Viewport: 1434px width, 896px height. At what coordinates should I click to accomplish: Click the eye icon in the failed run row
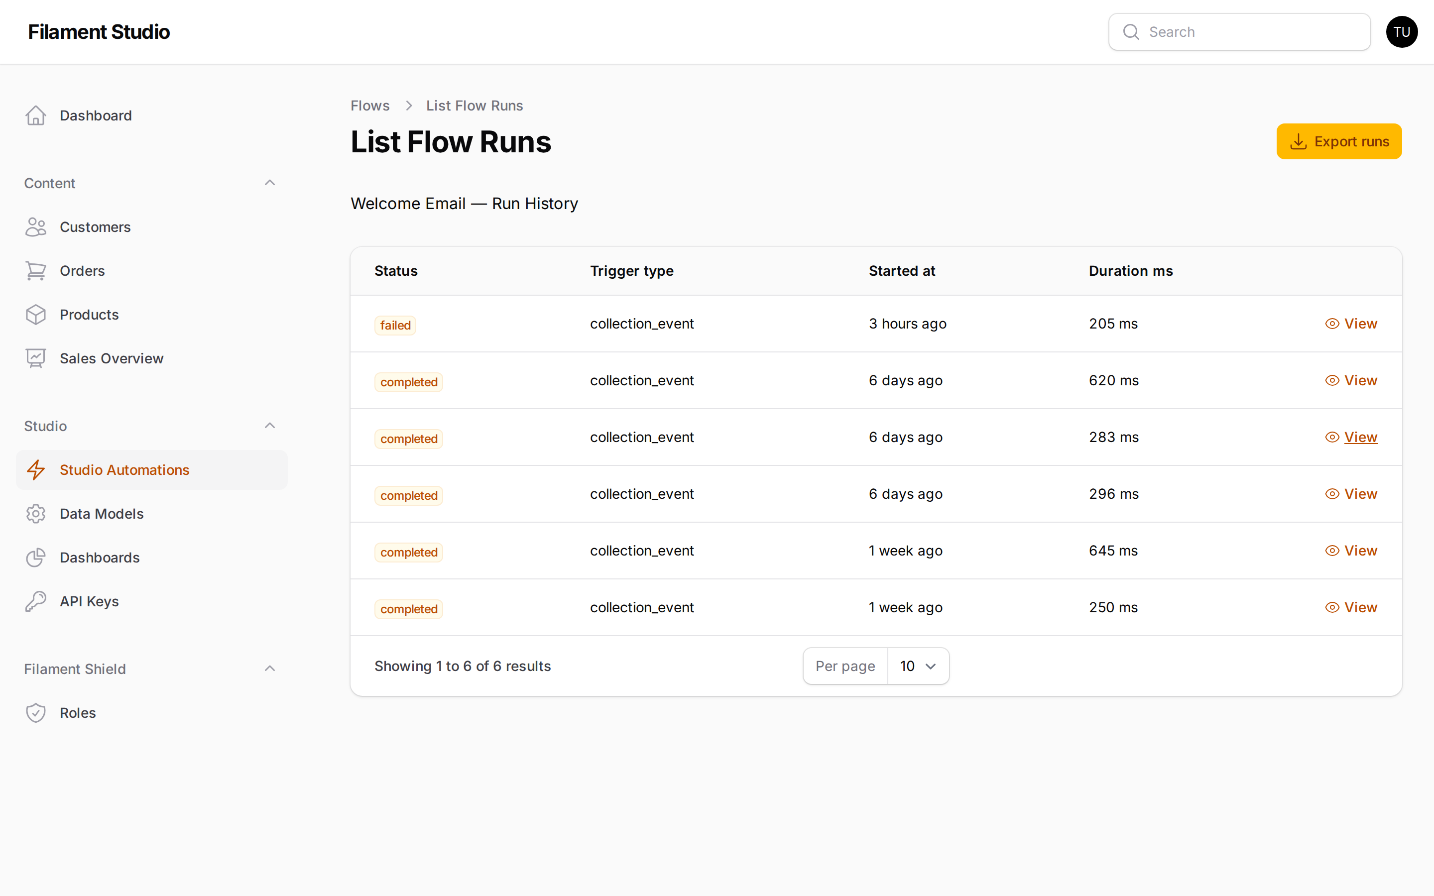pyautogui.click(x=1332, y=324)
